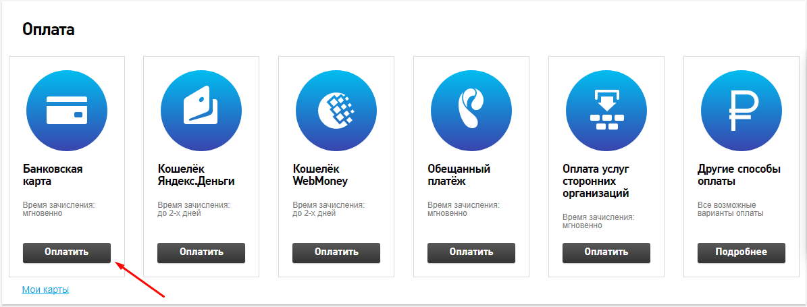This screenshot has height=307, width=807.
Task: Open the ruble sign icon
Action: (x=741, y=111)
